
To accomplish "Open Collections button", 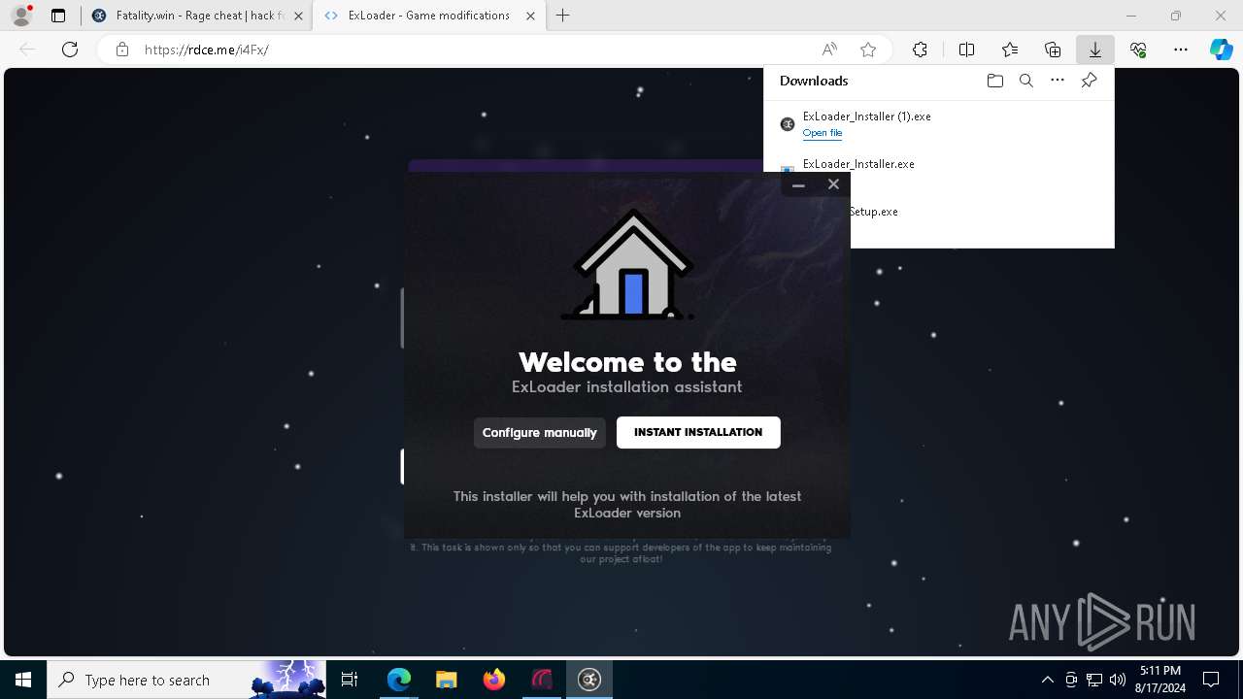I will (x=1053, y=50).
